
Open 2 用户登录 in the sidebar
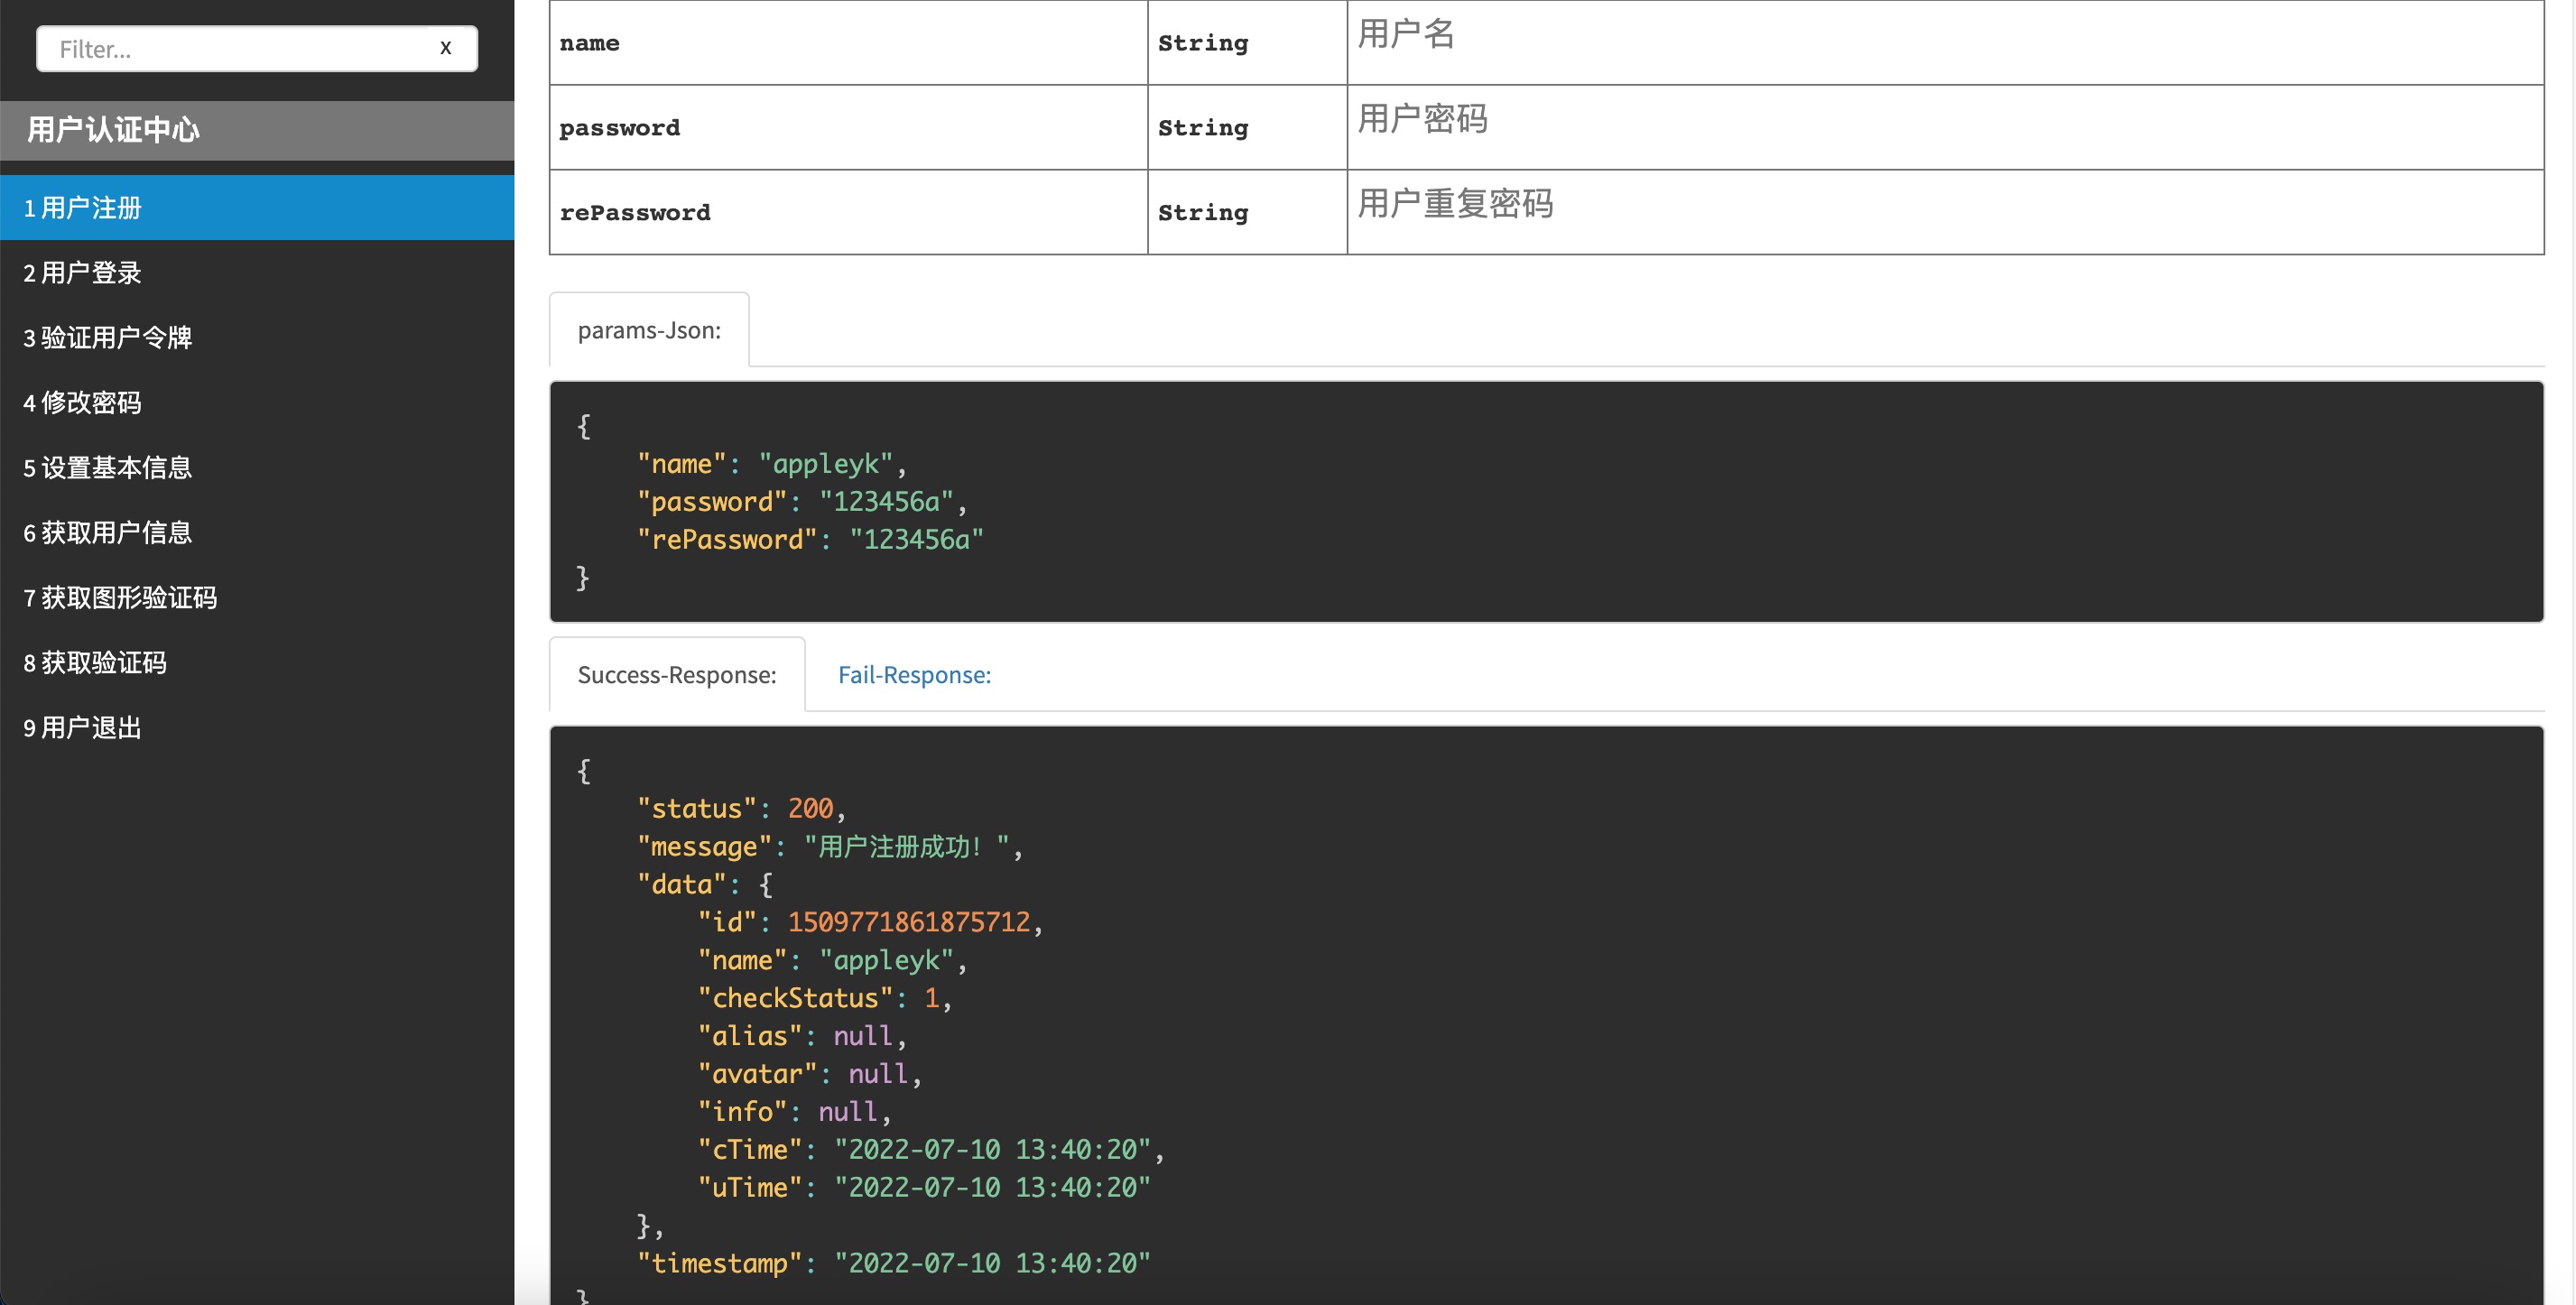coord(257,273)
